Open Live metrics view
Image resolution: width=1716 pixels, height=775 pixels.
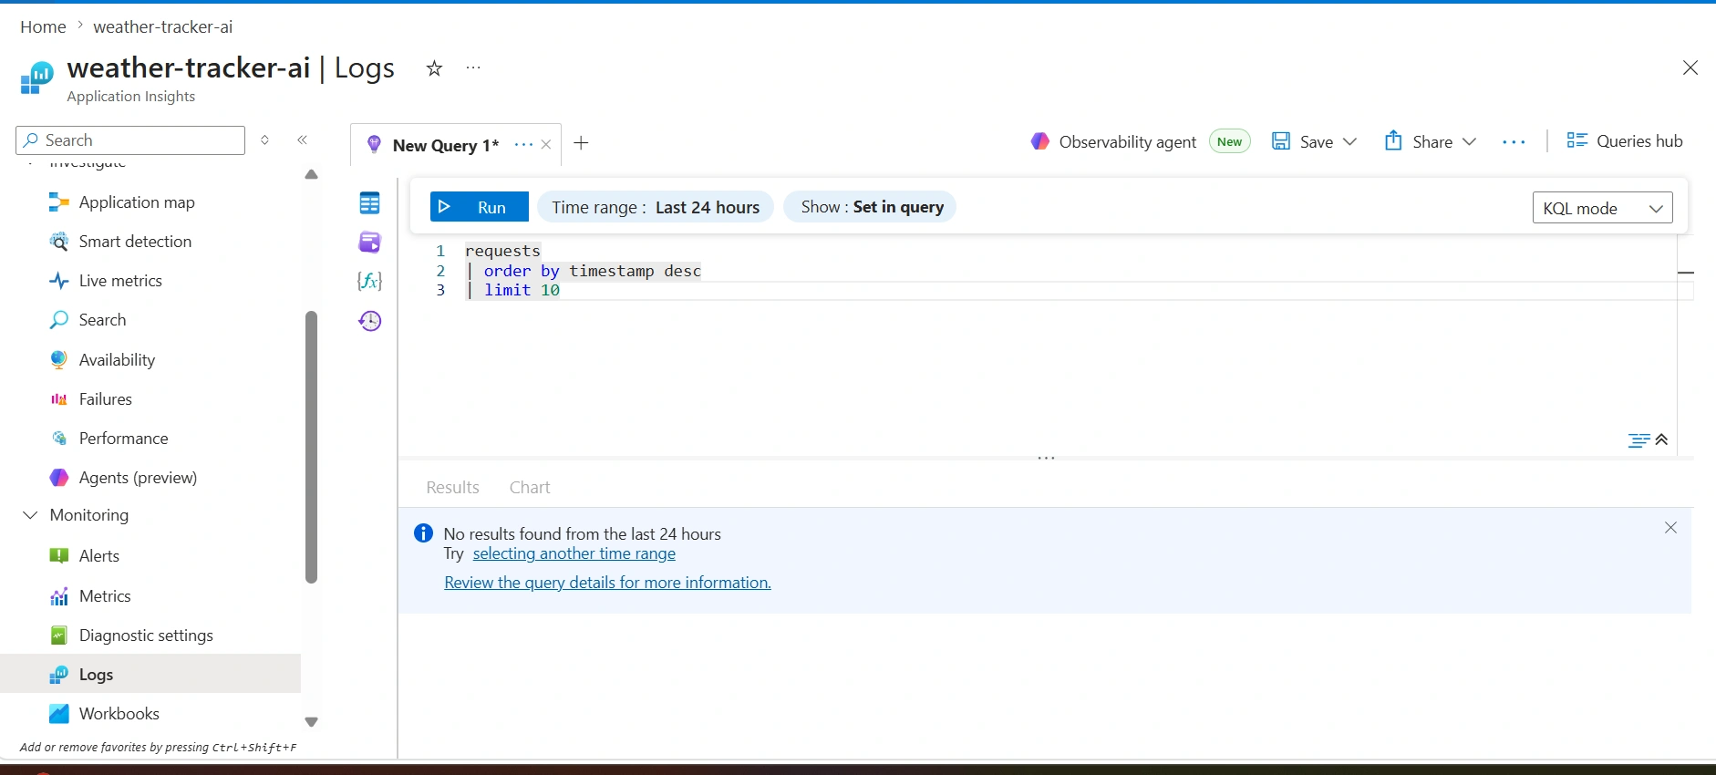tap(120, 281)
